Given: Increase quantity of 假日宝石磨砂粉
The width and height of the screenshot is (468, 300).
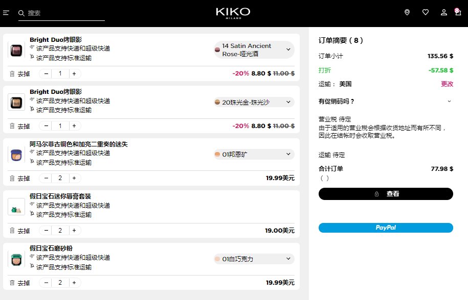Looking at the screenshot, I should pyautogui.click(x=74, y=283).
